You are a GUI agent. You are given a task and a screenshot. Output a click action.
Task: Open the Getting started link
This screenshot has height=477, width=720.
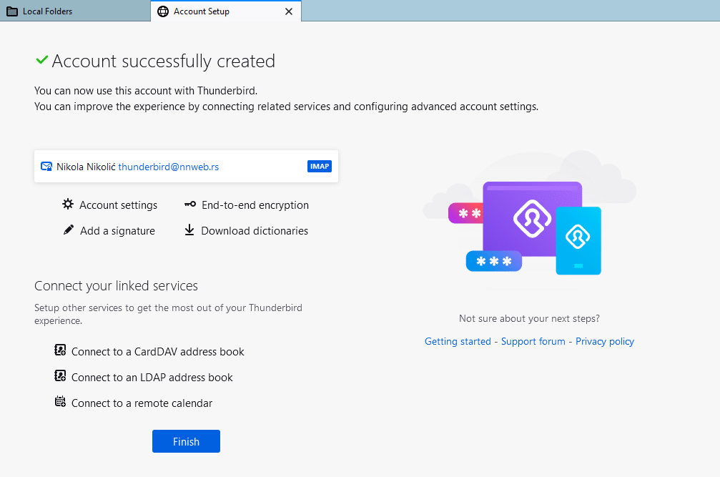click(458, 341)
